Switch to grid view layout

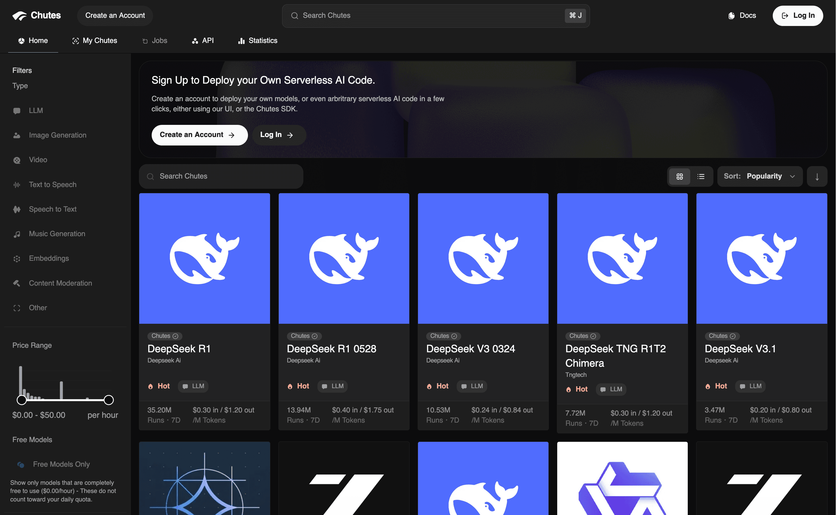(679, 177)
